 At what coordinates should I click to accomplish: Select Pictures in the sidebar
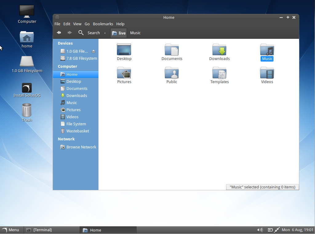tap(73, 110)
